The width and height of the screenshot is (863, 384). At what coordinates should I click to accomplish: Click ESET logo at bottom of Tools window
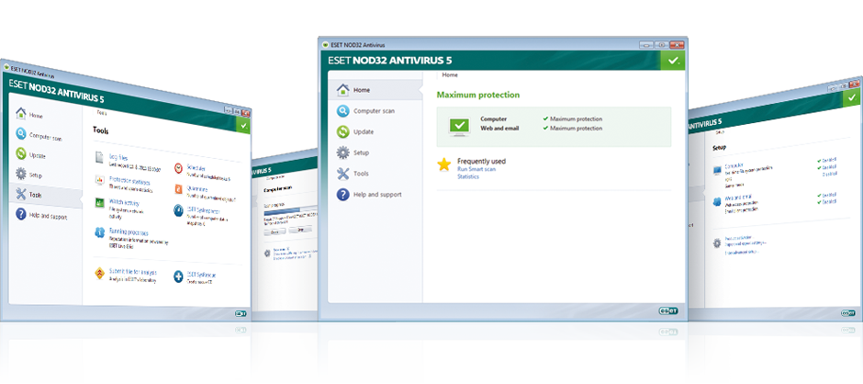pos(241,313)
